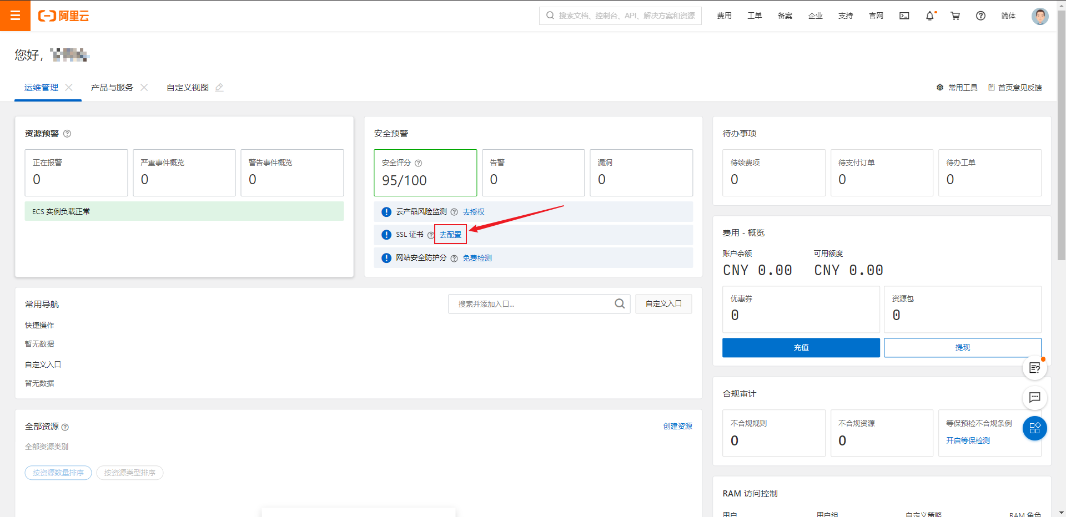This screenshot has width=1066, height=517.
Task: Open the orange hamburger navigation menu
Action: click(x=15, y=16)
